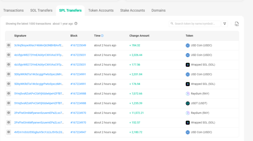Open the Stake Accounts tab
Screen dimensions: 253x141
[x=133, y=10]
